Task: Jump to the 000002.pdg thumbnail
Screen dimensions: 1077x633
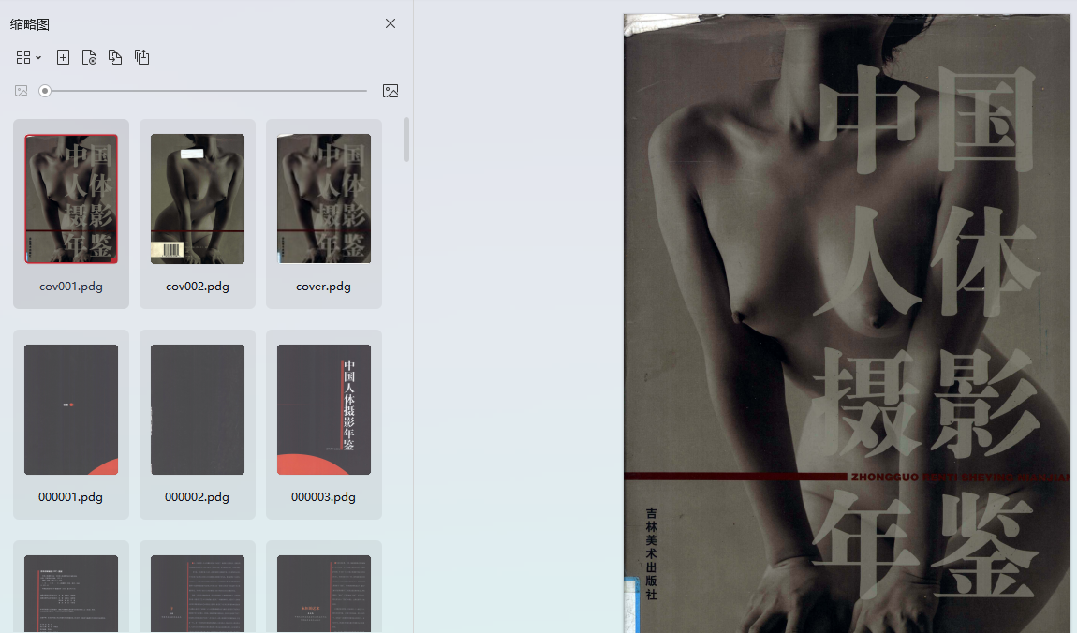Action: [198, 409]
